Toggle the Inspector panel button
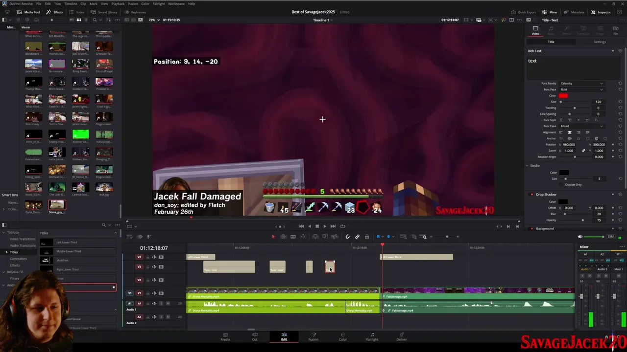 point(601,12)
